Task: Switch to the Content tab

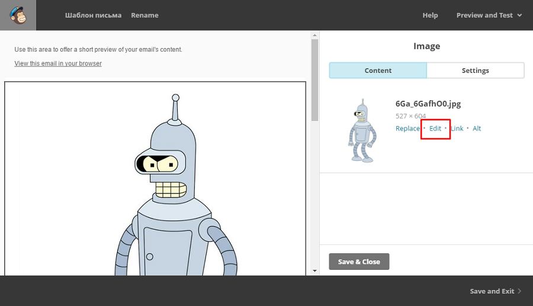Action: tap(378, 71)
